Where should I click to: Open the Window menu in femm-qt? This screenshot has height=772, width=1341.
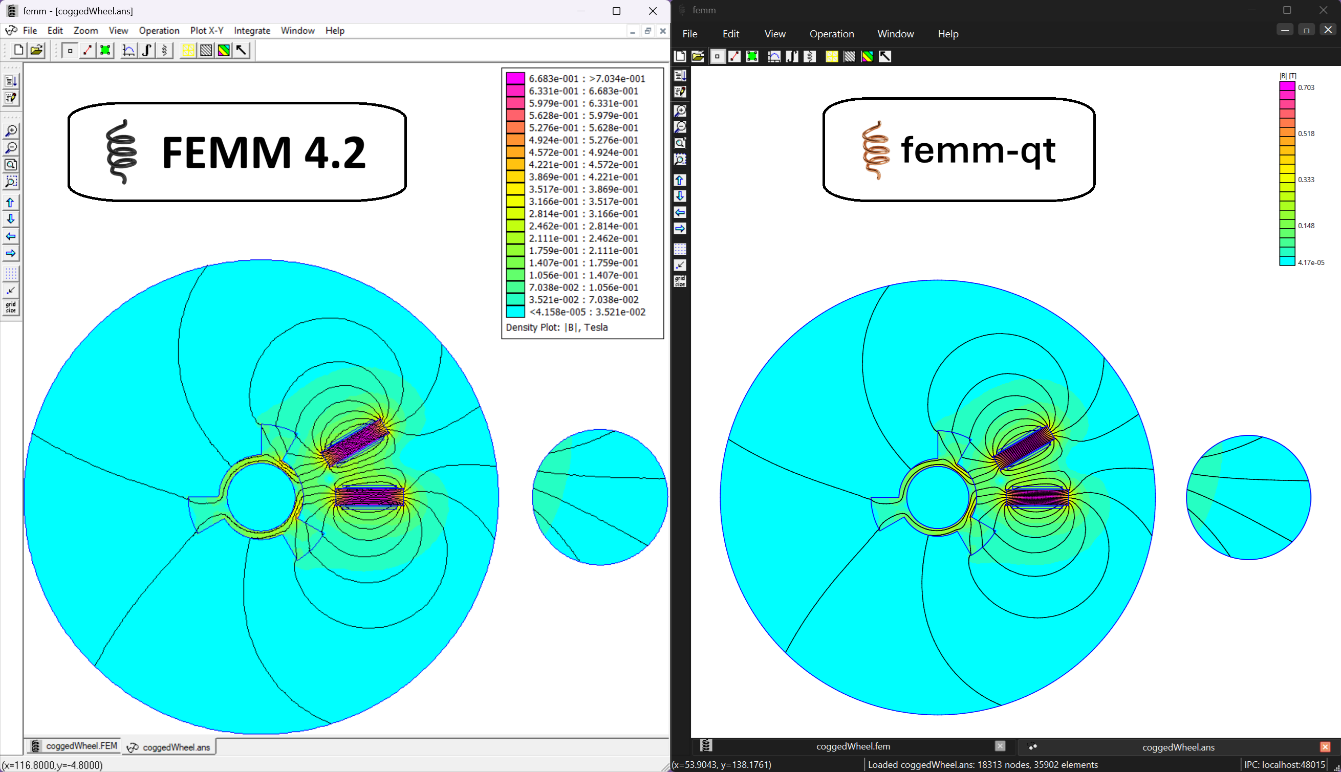895,34
